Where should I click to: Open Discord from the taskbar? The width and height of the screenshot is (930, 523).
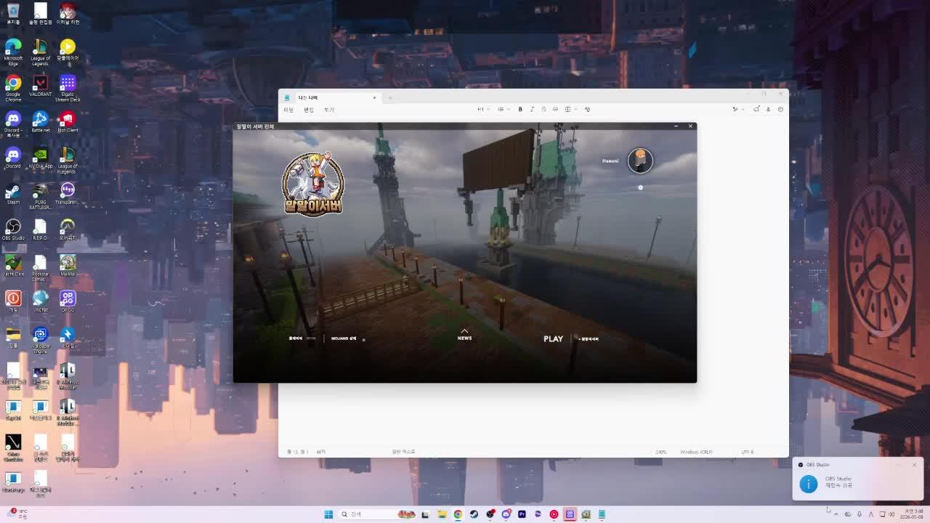click(x=506, y=514)
